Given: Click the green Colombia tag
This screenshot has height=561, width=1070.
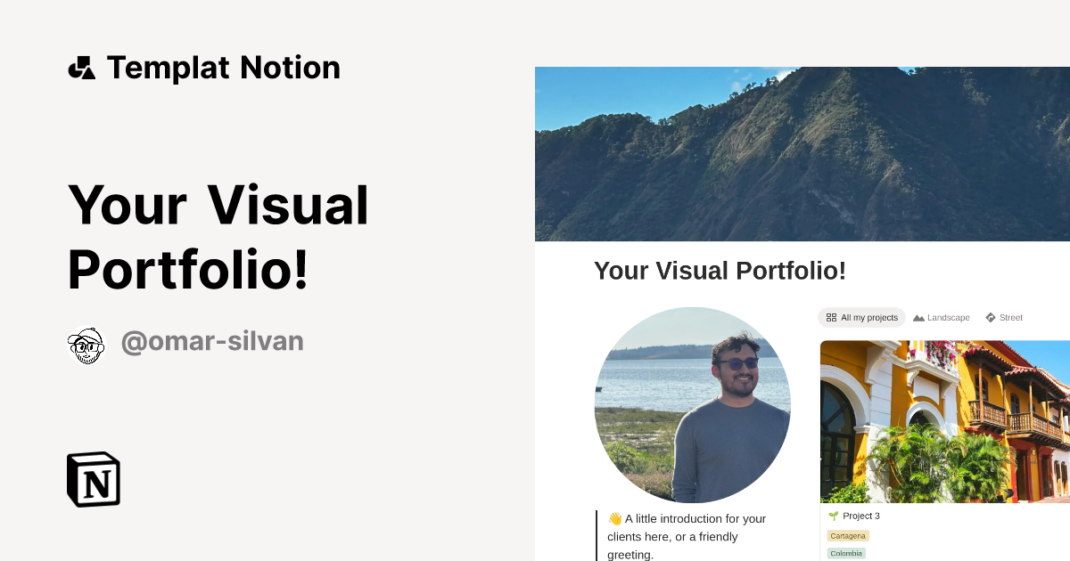Looking at the screenshot, I should (x=846, y=553).
